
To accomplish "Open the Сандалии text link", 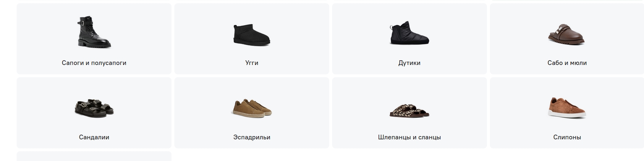I will tap(94, 137).
